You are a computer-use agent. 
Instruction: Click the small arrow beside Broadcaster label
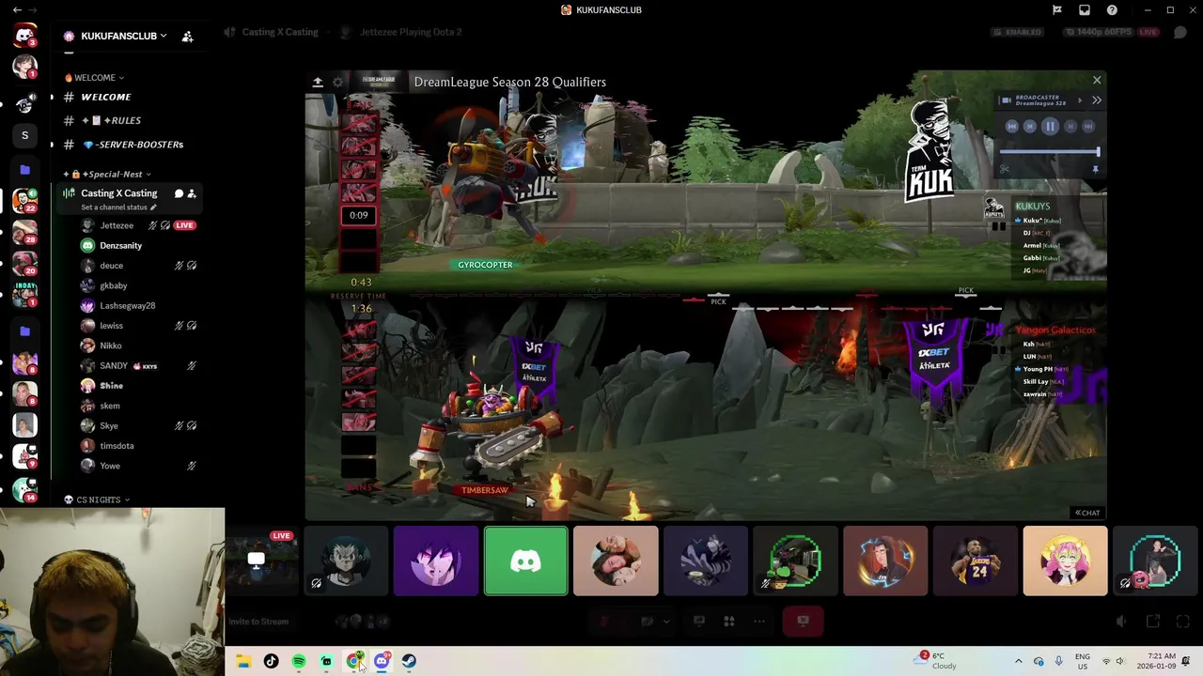(x=1079, y=100)
